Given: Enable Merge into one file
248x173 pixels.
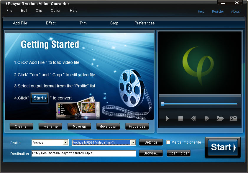Looking at the screenshot, I should (168, 142).
